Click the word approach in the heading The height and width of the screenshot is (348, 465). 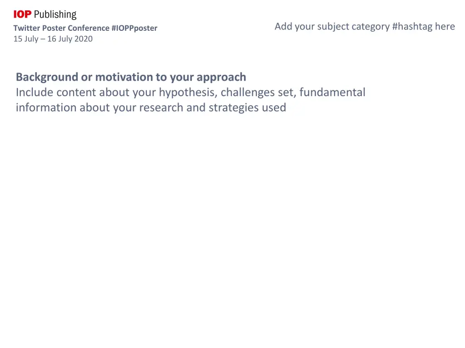point(221,77)
